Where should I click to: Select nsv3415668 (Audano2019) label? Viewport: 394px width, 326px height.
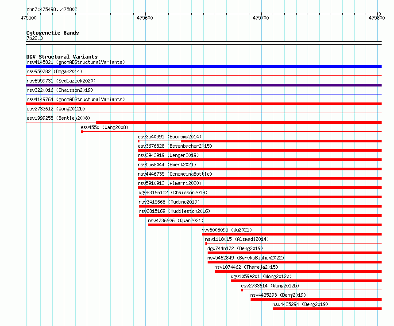click(169, 202)
